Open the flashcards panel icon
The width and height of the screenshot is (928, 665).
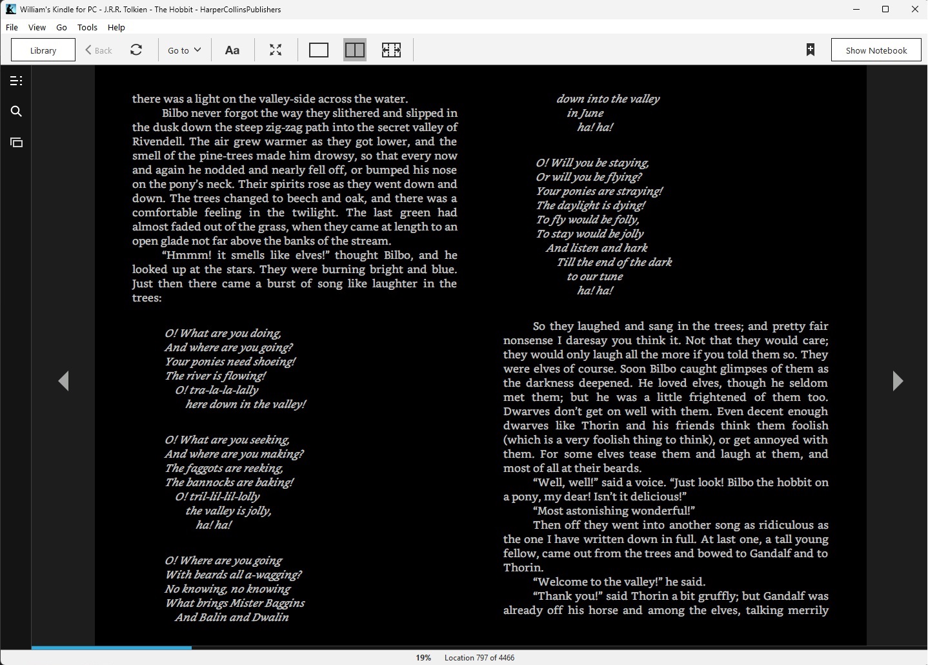pos(17,142)
